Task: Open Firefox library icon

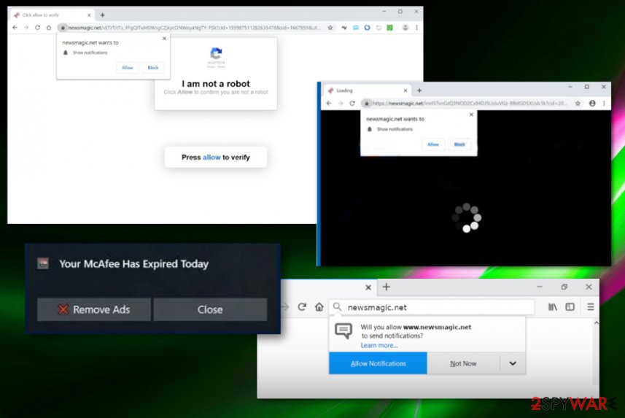Action: [x=553, y=306]
